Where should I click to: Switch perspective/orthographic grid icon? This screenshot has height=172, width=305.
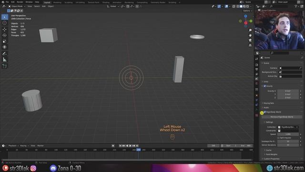tap(250, 45)
